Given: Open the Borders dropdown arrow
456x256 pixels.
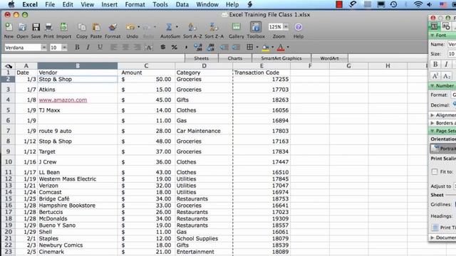Looking at the screenshot, I should tap(257, 47).
